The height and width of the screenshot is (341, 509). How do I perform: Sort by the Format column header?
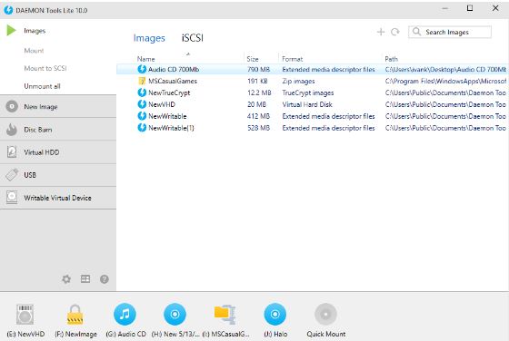coord(292,59)
